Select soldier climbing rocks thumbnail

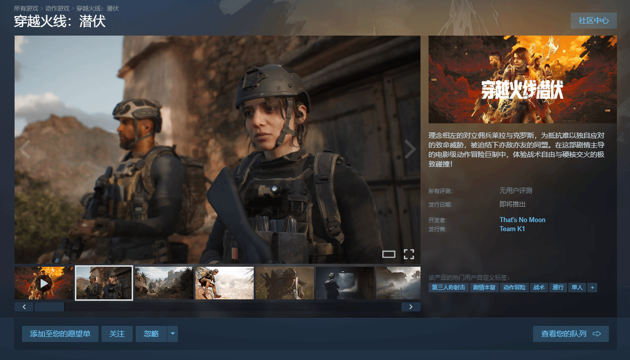[225, 283]
